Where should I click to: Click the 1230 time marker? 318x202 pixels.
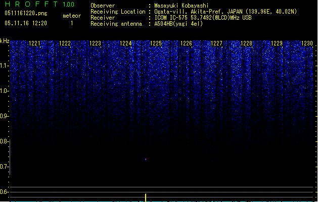307,43
